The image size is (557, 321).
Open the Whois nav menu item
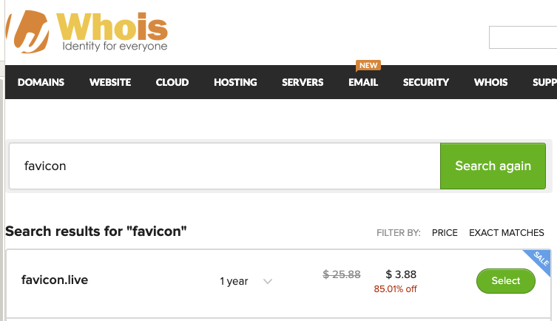492,82
